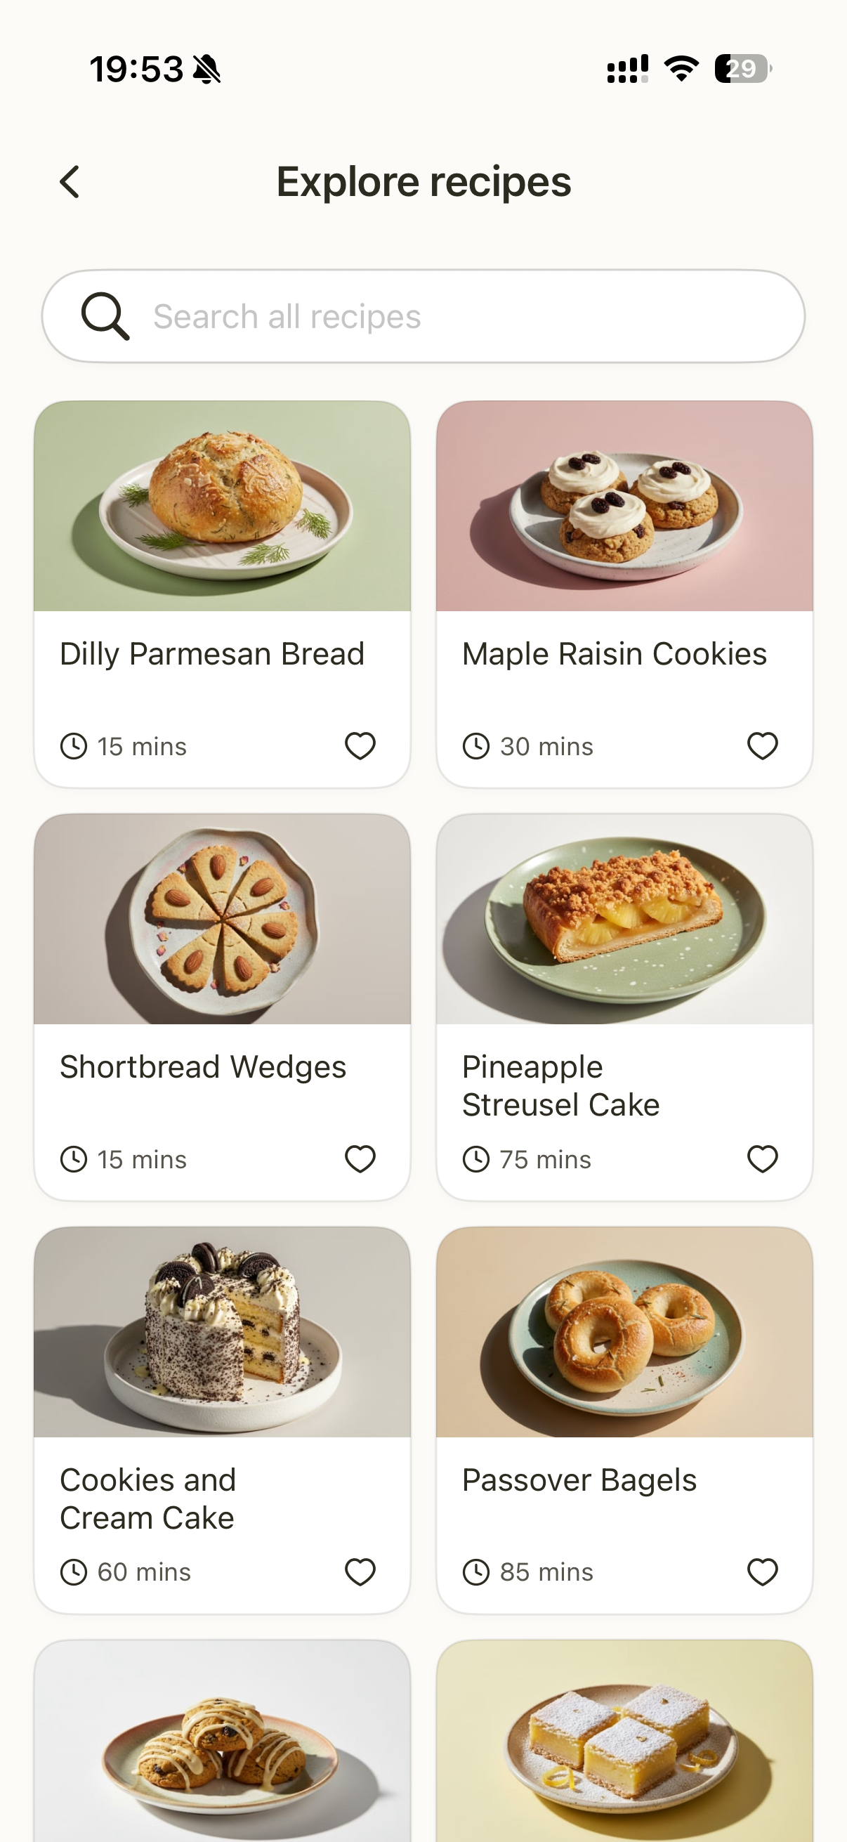Select the Pineapple Streusel Cake image
Viewport: 847px width, 1842px height.
click(x=624, y=919)
